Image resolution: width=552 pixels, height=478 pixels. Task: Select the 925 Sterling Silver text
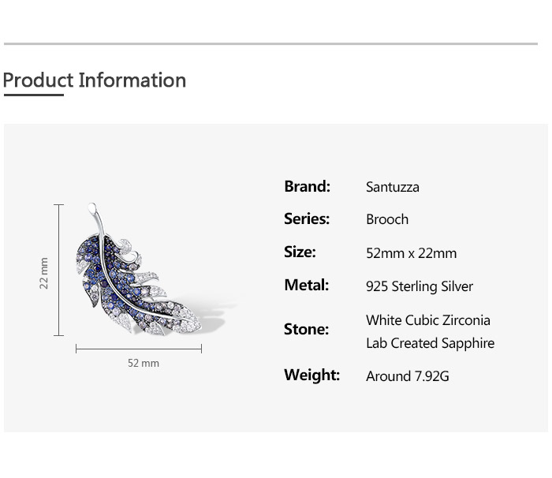pos(419,286)
